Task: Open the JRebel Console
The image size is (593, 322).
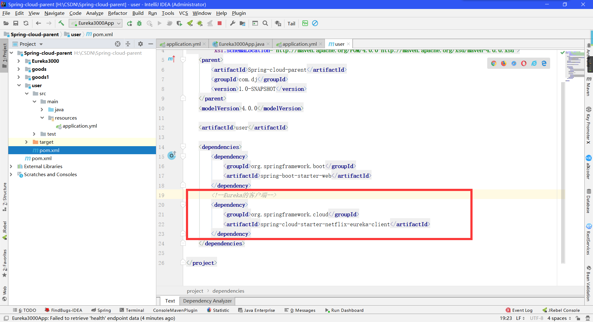Action: [561, 310]
